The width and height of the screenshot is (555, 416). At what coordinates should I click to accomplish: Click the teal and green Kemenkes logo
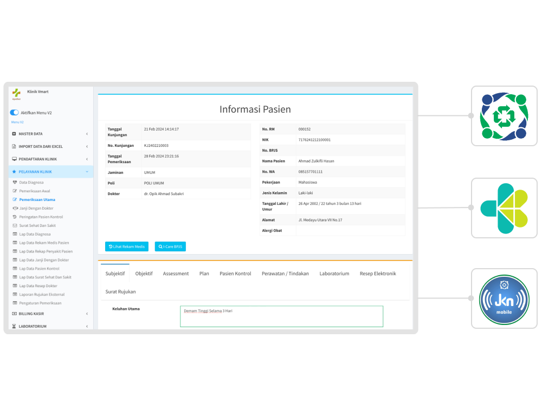pos(504,208)
